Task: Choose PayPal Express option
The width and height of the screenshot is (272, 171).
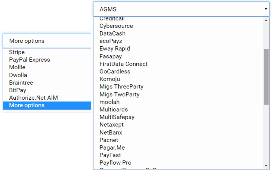Action: 29,60
